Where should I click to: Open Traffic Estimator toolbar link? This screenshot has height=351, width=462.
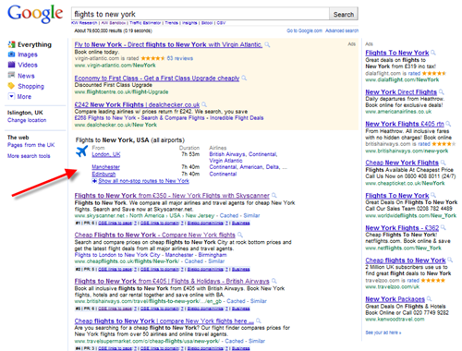145,23
